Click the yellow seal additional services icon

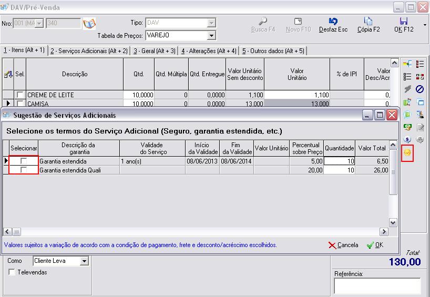click(407, 152)
